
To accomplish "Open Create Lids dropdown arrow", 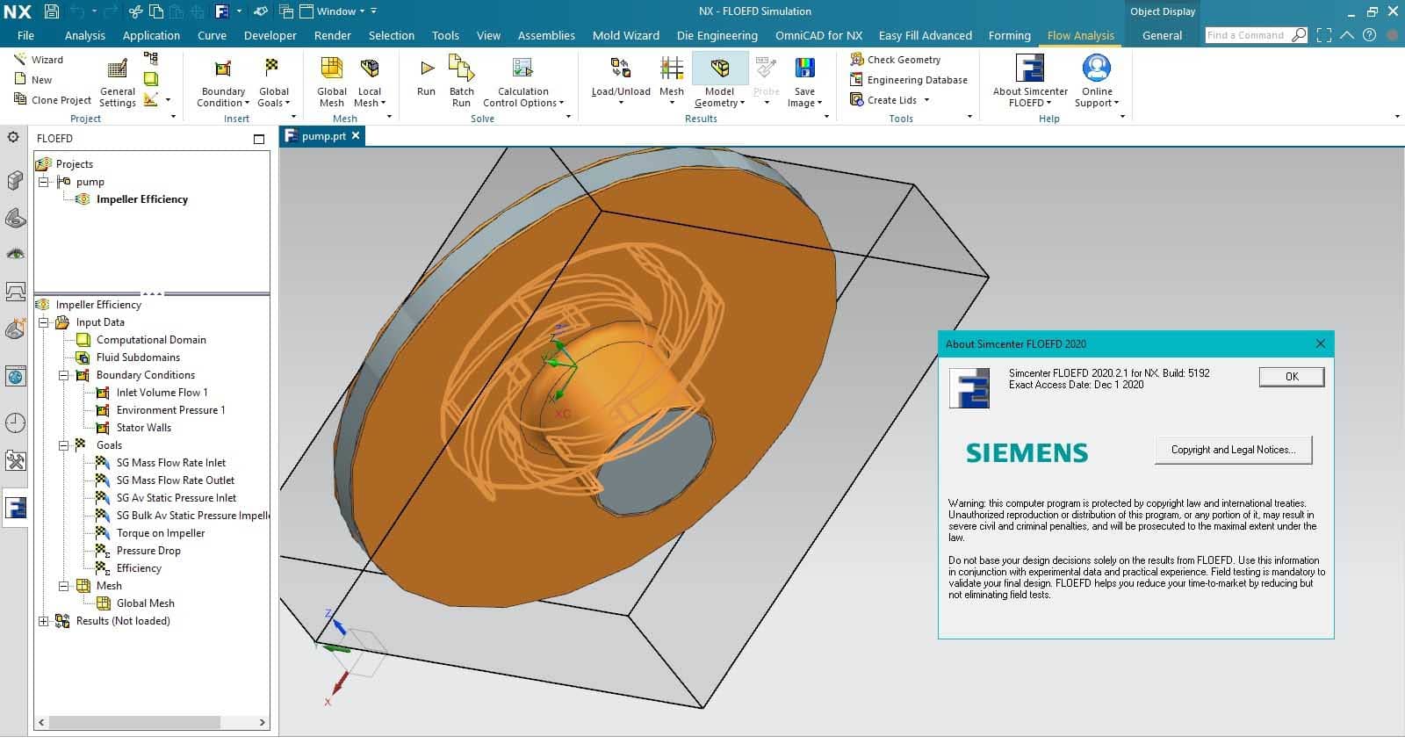I will (x=926, y=100).
